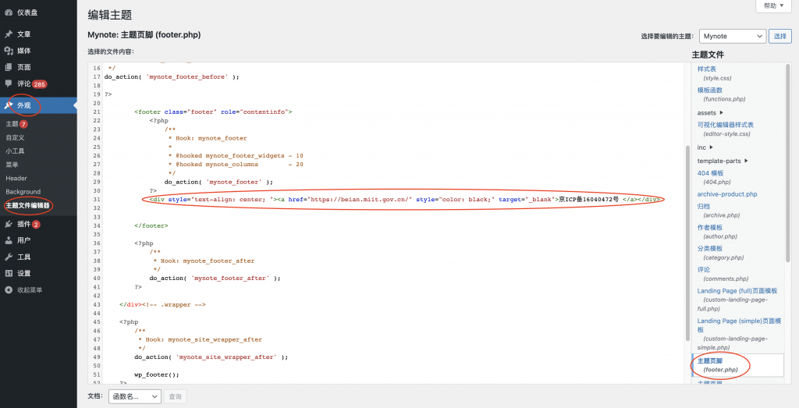Click inside the footer.php code editor

point(390,250)
